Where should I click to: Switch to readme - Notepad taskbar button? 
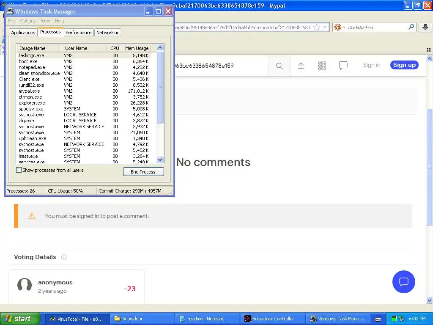coord(207,319)
